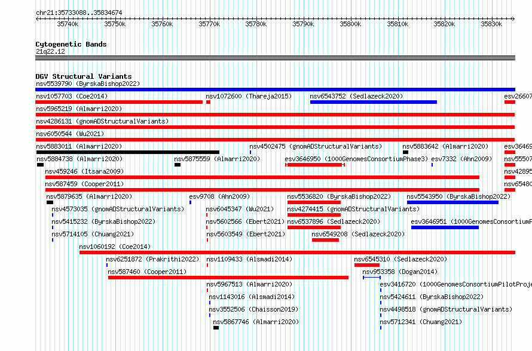Open esv9708 (Ahn2009) label
This screenshot has width=532, height=351.
pyautogui.click(x=219, y=196)
